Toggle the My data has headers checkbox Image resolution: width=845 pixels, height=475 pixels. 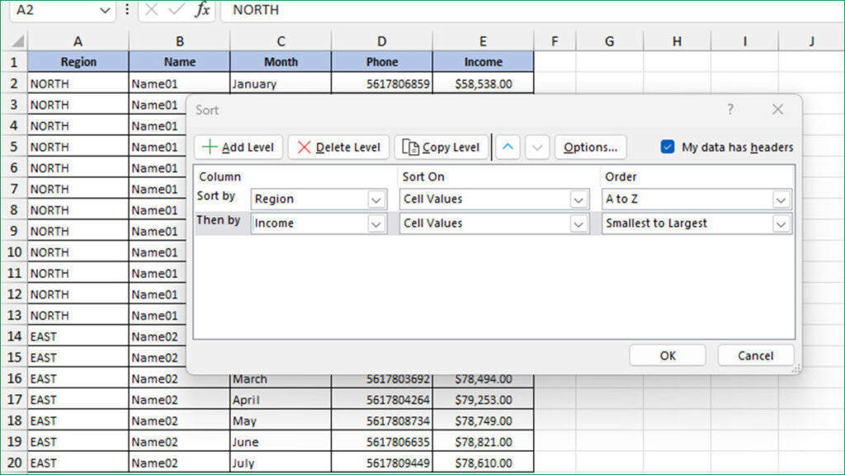pyautogui.click(x=668, y=147)
